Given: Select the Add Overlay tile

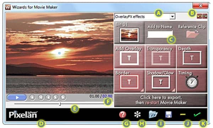Looking at the screenshot, I should point(129,57).
